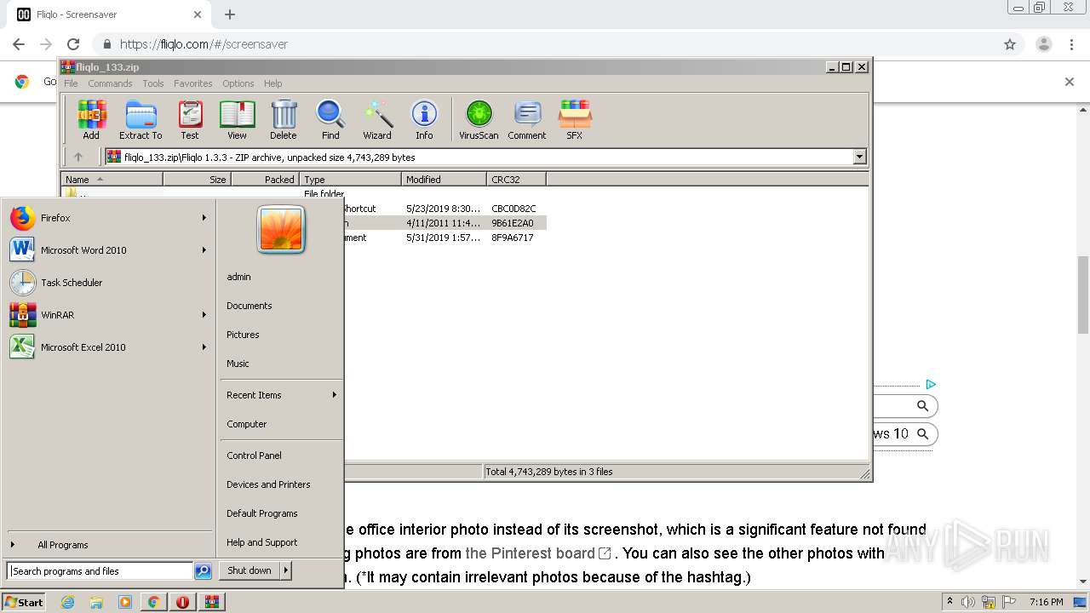Follow the Pinterest board link
The image size is (1090, 613).
point(538,553)
